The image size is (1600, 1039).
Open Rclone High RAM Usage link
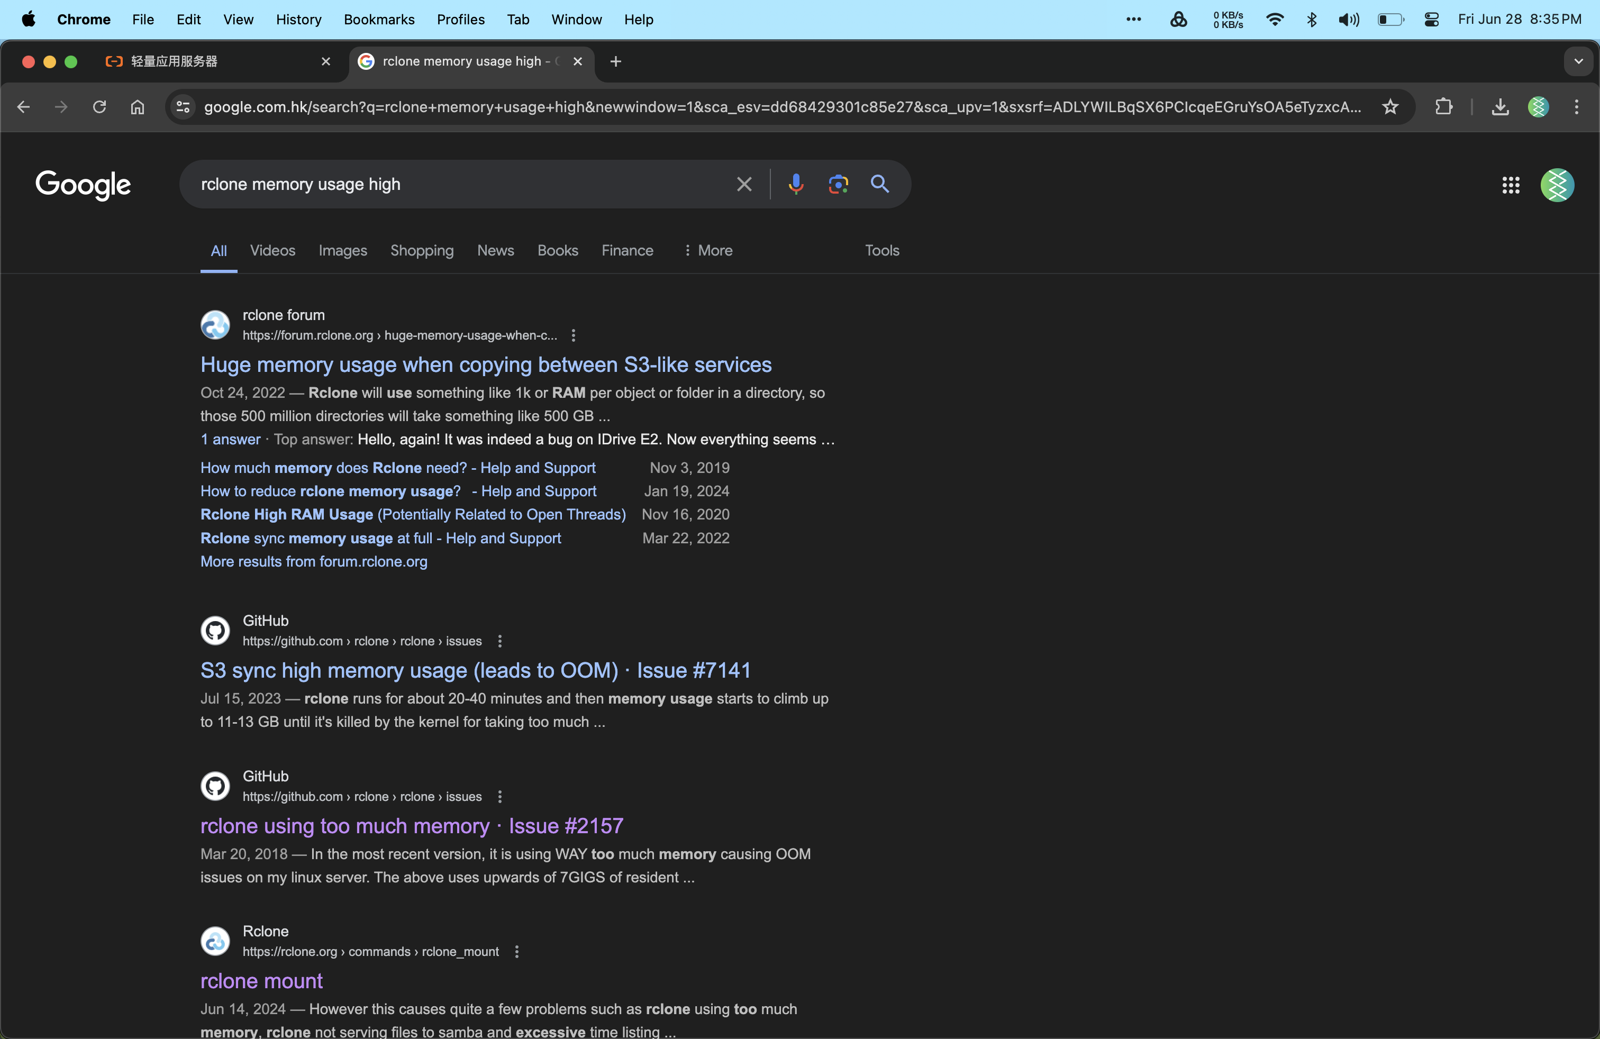pos(413,514)
